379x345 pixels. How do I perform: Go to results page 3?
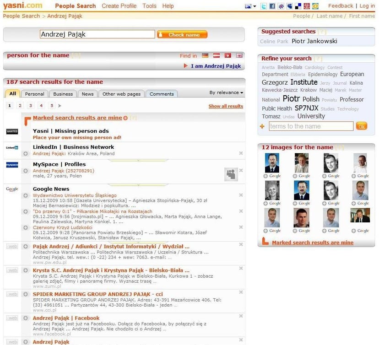click(x=31, y=106)
